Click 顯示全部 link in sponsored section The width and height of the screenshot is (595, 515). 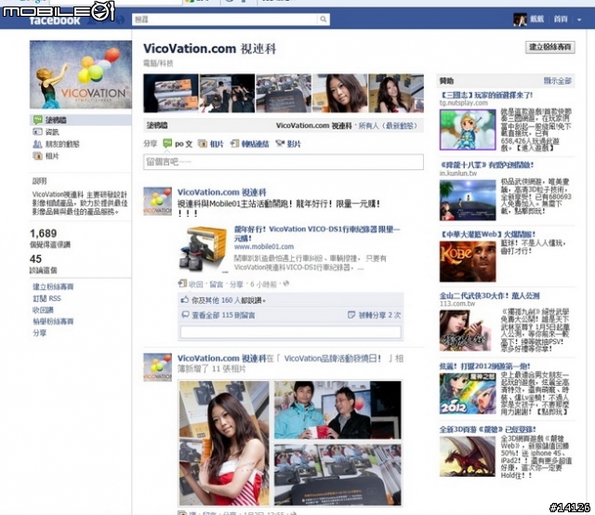(557, 81)
